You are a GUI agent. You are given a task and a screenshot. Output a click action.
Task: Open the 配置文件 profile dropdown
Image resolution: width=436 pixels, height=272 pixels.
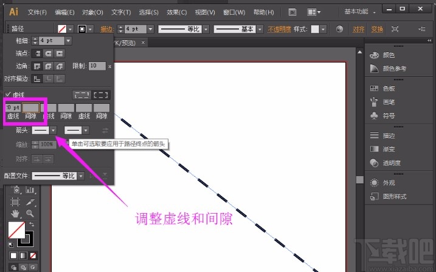[81, 175]
